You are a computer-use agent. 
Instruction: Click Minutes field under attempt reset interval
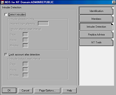pos(26,45)
